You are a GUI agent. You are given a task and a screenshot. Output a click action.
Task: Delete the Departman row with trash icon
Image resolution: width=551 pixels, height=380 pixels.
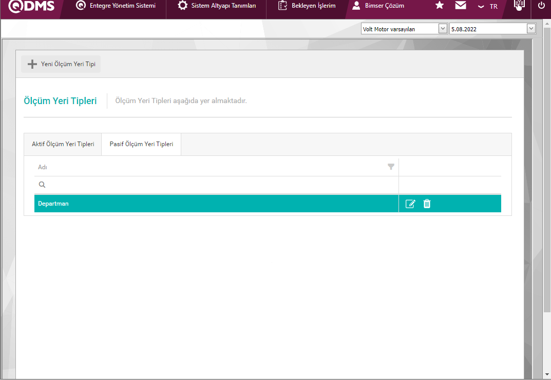[427, 204]
